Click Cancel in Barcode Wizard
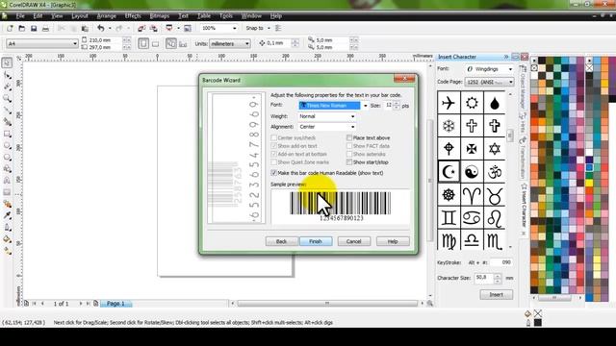Viewport: 616px width, 346px height. click(353, 241)
